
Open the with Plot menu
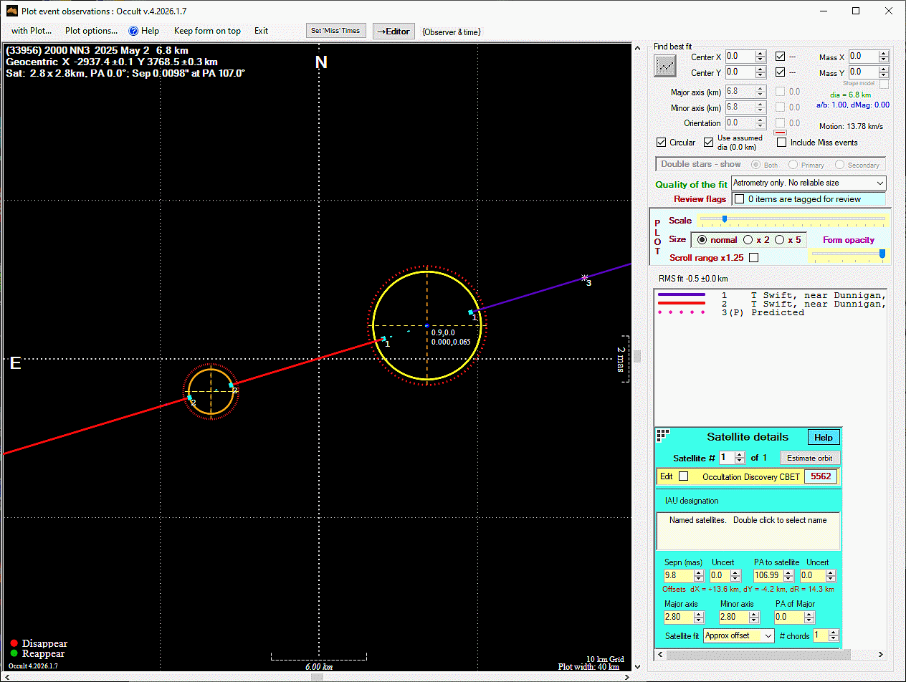click(32, 31)
